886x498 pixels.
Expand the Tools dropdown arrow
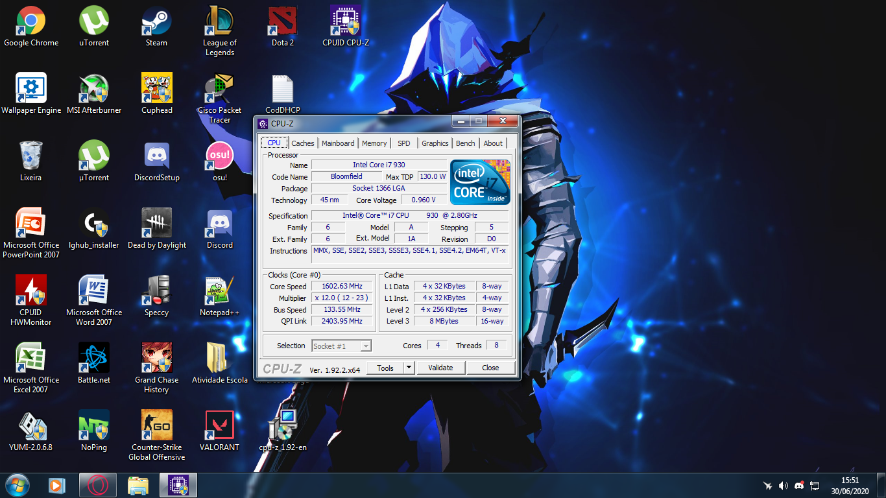[x=409, y=368]
